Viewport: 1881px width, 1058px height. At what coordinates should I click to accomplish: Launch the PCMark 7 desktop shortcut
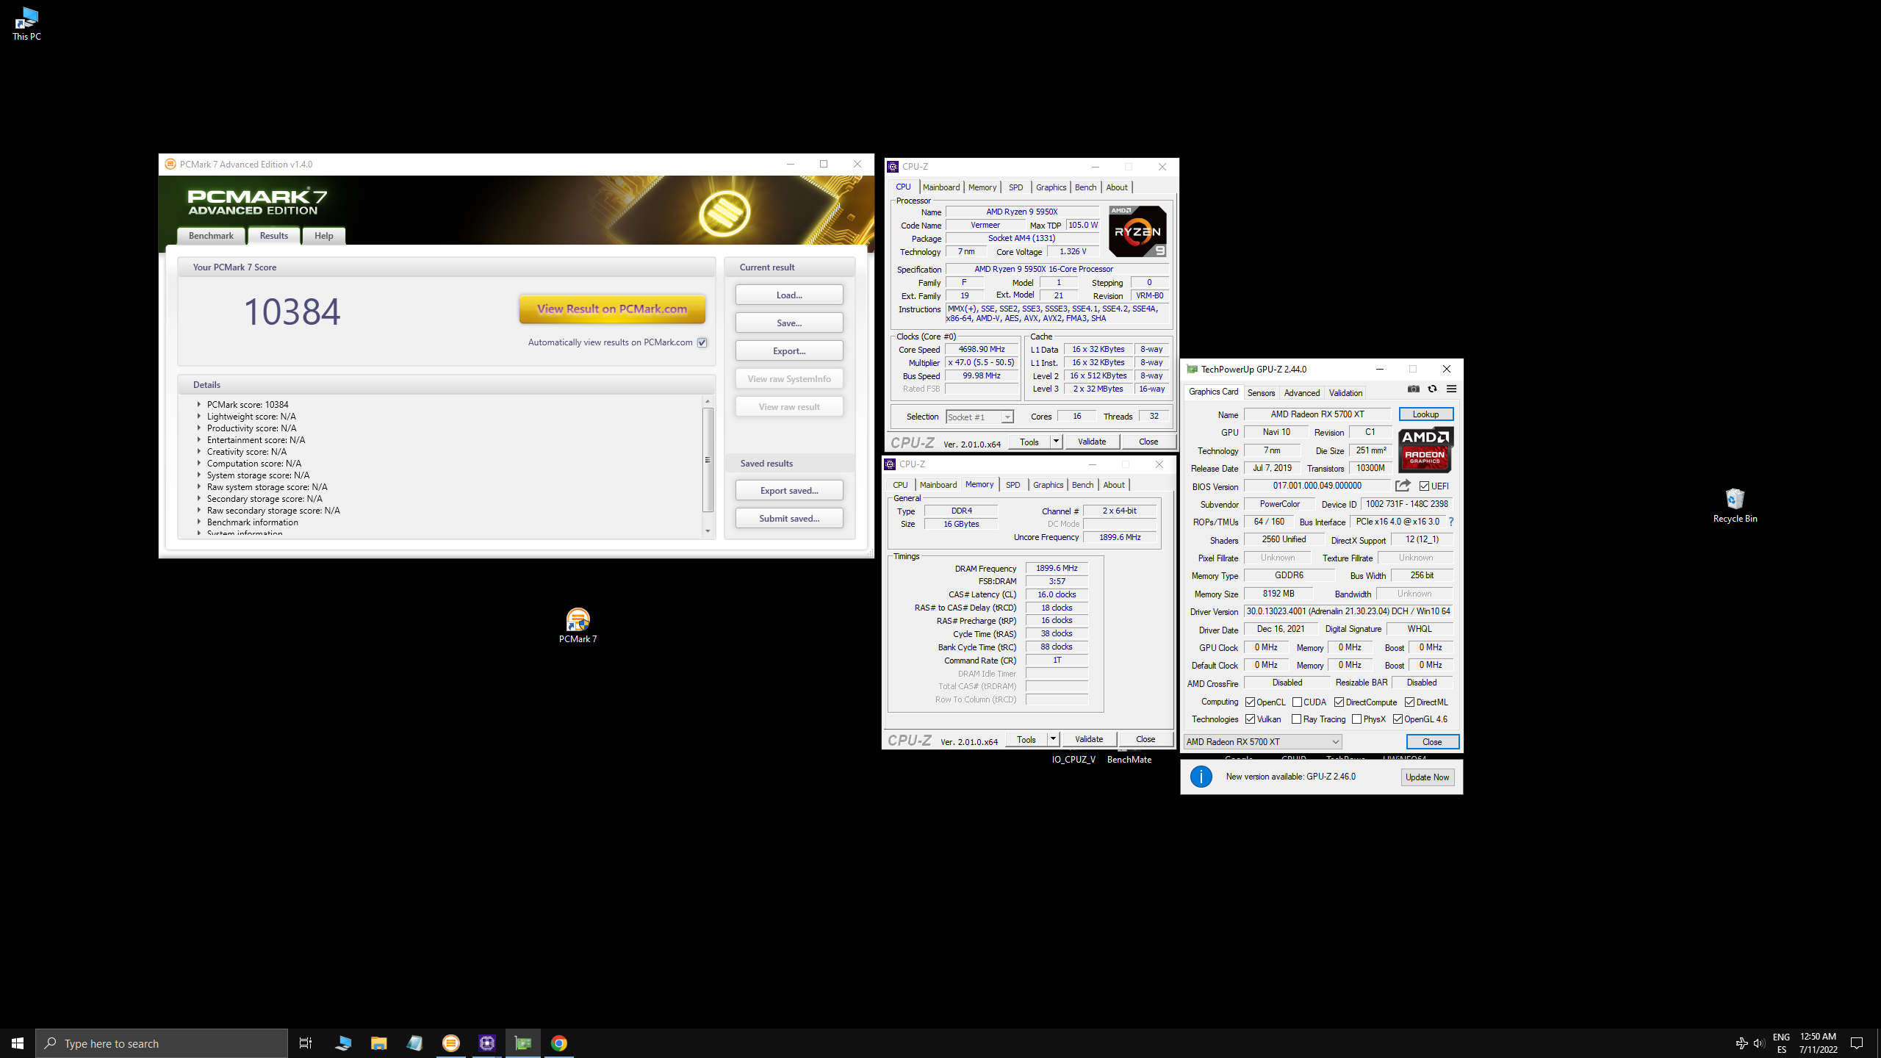(x=578, y=626)
